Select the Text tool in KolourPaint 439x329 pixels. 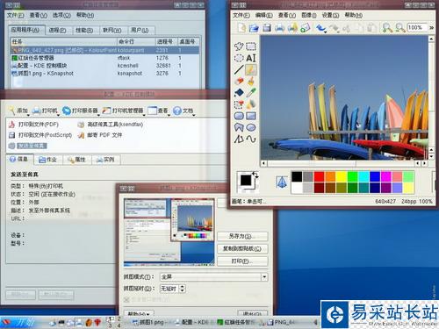pos(251,58)
